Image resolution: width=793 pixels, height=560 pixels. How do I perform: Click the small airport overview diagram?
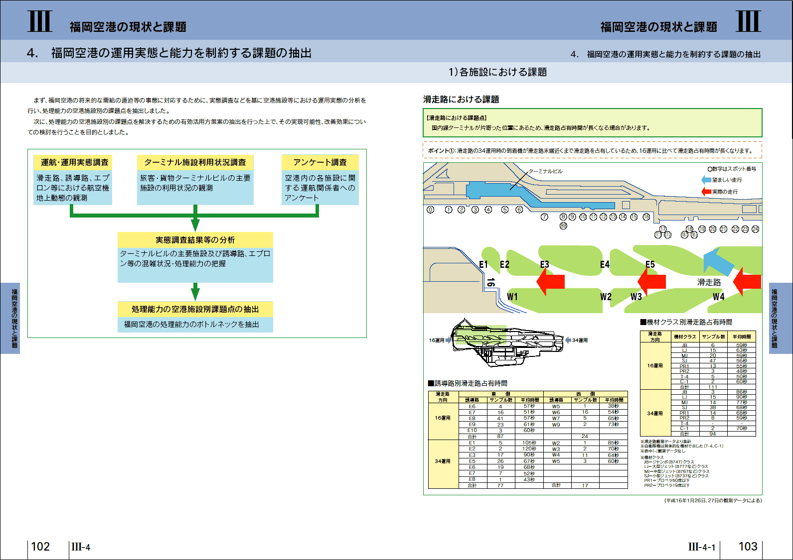[507, 342]
